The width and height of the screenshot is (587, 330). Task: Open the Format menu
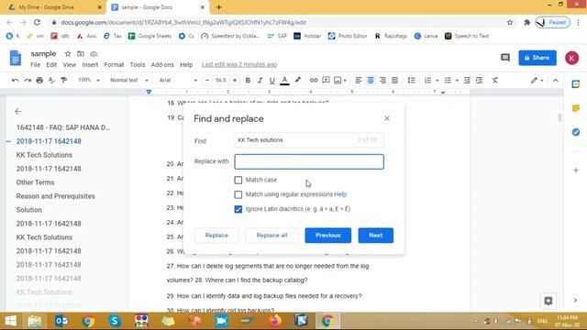[x=114, y=65]
